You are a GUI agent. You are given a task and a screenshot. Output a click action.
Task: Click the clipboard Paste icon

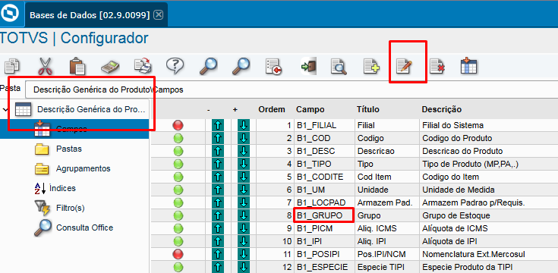pos(77,66)
